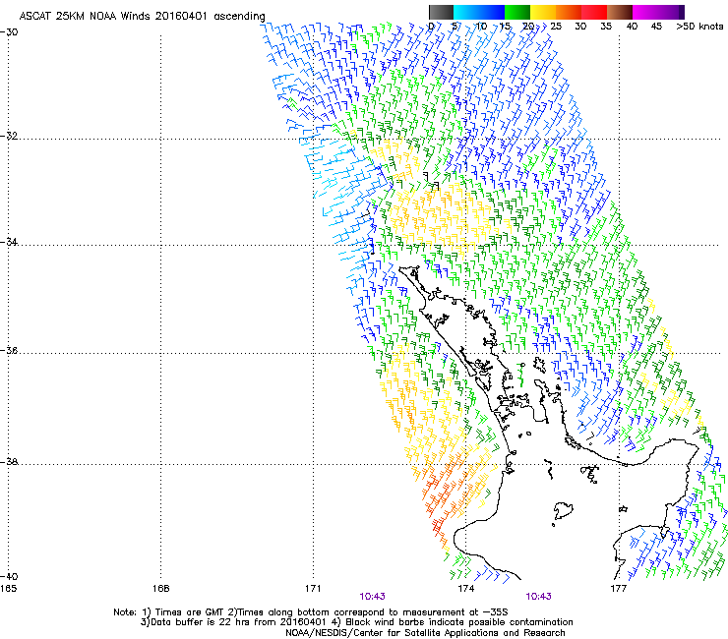Click the chart title 'ASCAT 25KM NOAA Winds 20160401 ascending'
This screenshot has height=639, width=728.
click(x=142, y=17)
